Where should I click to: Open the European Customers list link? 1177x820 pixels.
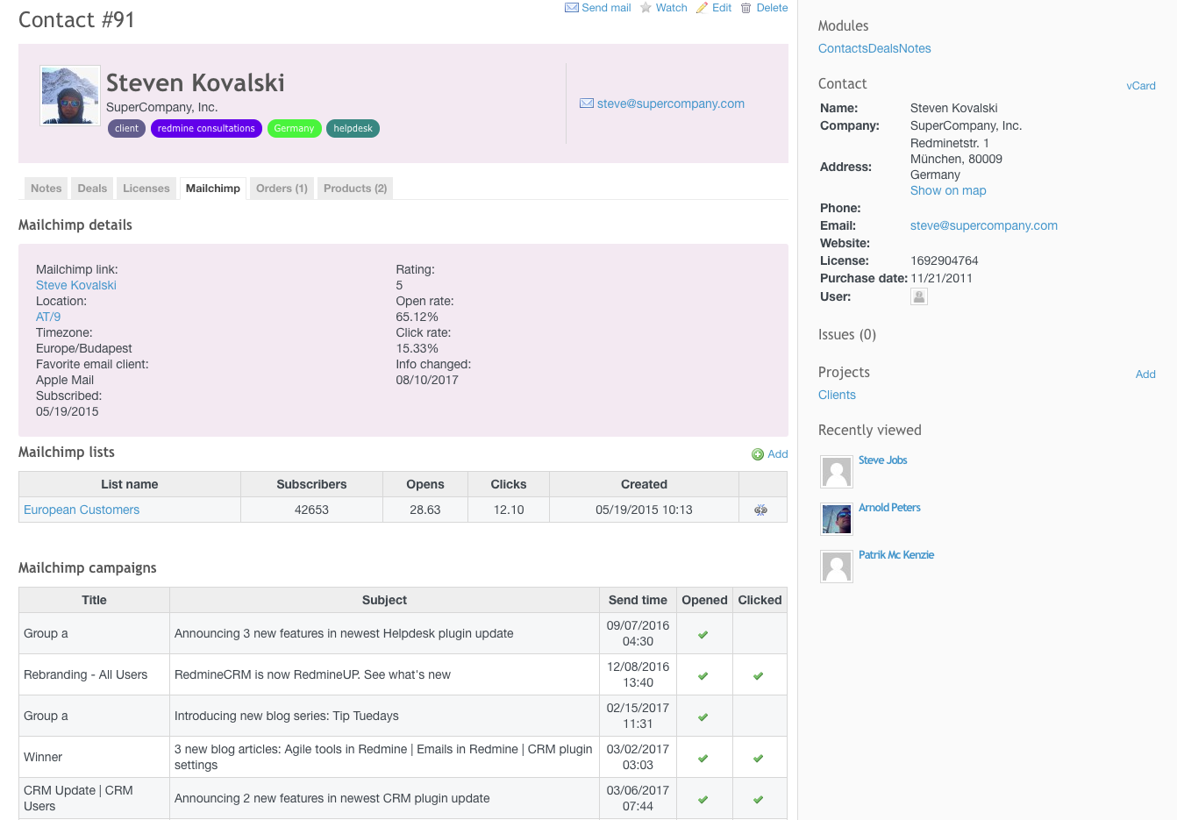click(x=82, y=510)
